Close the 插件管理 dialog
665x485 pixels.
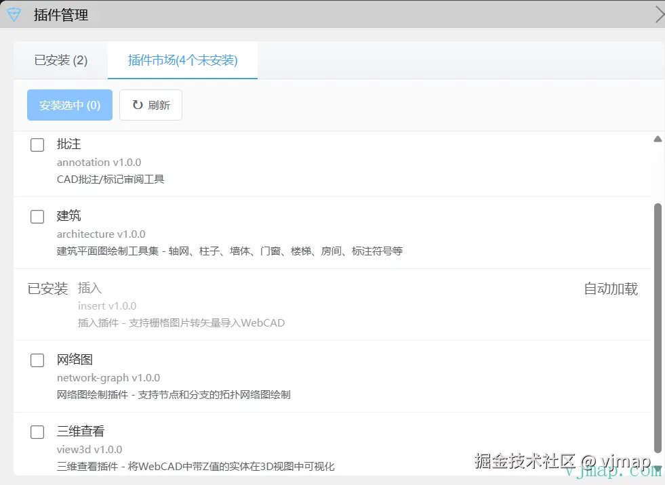pyautogui.click(x=659, y=14)
